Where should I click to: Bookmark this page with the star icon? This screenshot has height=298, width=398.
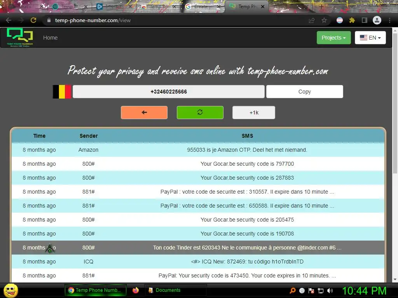click(324, 20)
